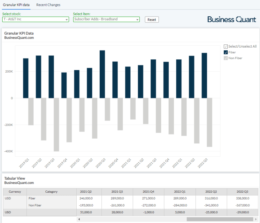
Task: Click the 2022 Q1 column header
Action: [180, 192]
